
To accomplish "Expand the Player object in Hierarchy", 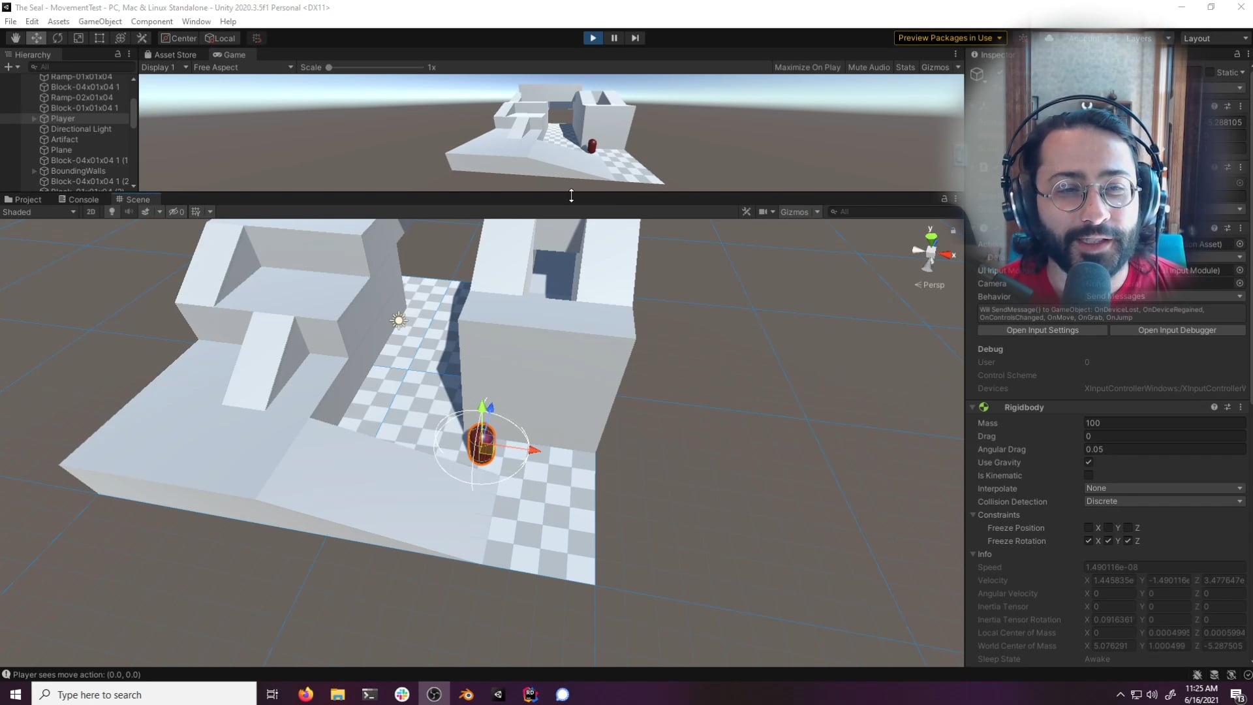I will 34,119.
